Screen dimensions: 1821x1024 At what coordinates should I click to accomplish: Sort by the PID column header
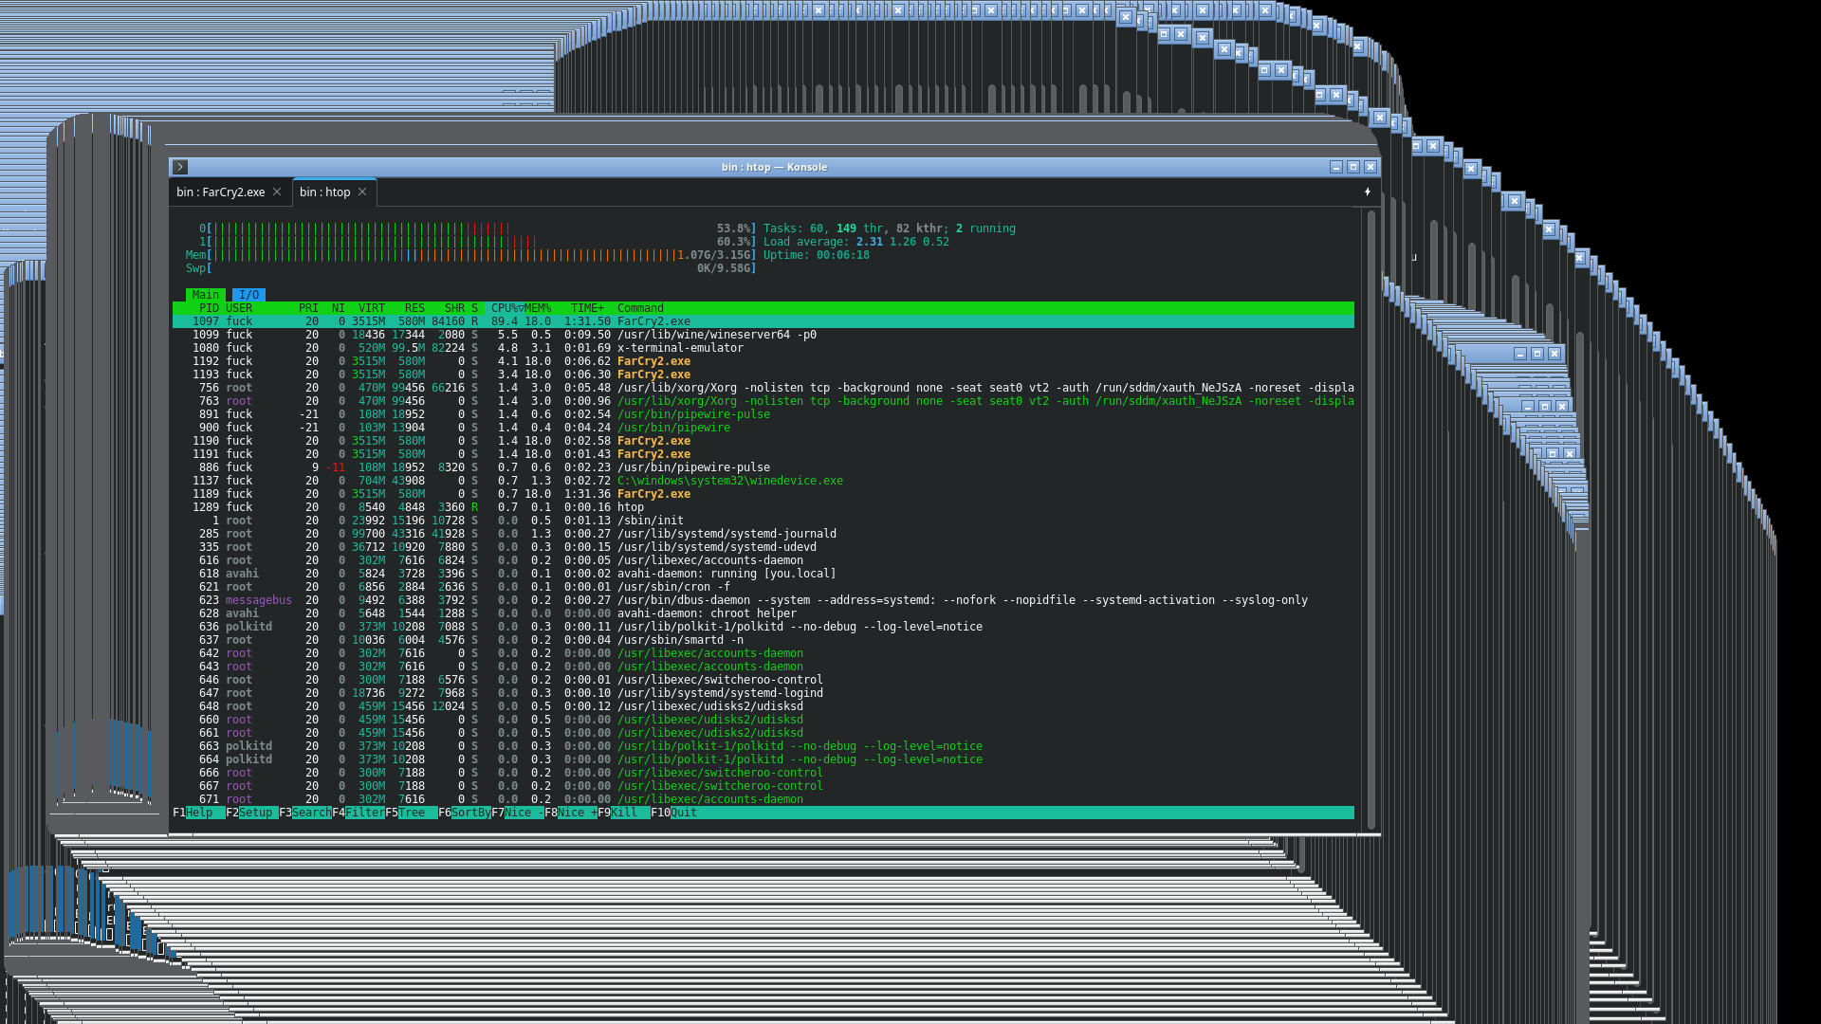point(209,308)
